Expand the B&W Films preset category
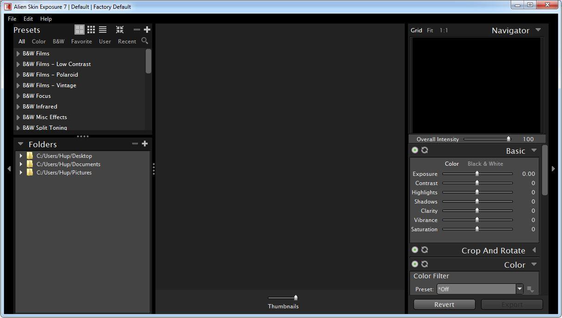 pos(18,54)
